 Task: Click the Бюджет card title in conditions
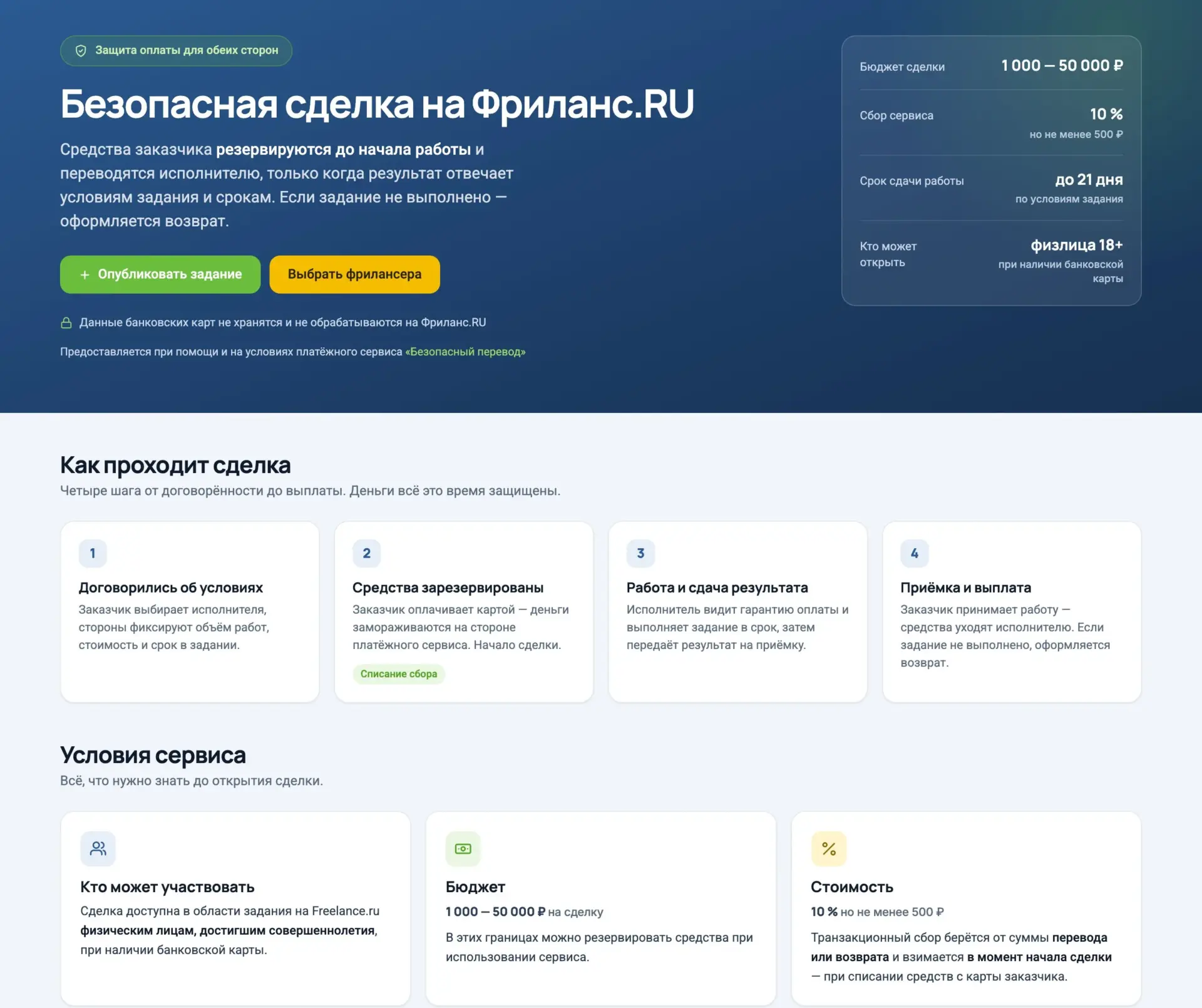point(475,887)
